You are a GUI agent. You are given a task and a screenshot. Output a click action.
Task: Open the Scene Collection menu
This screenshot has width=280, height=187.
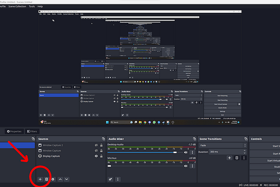pos(17,6)
